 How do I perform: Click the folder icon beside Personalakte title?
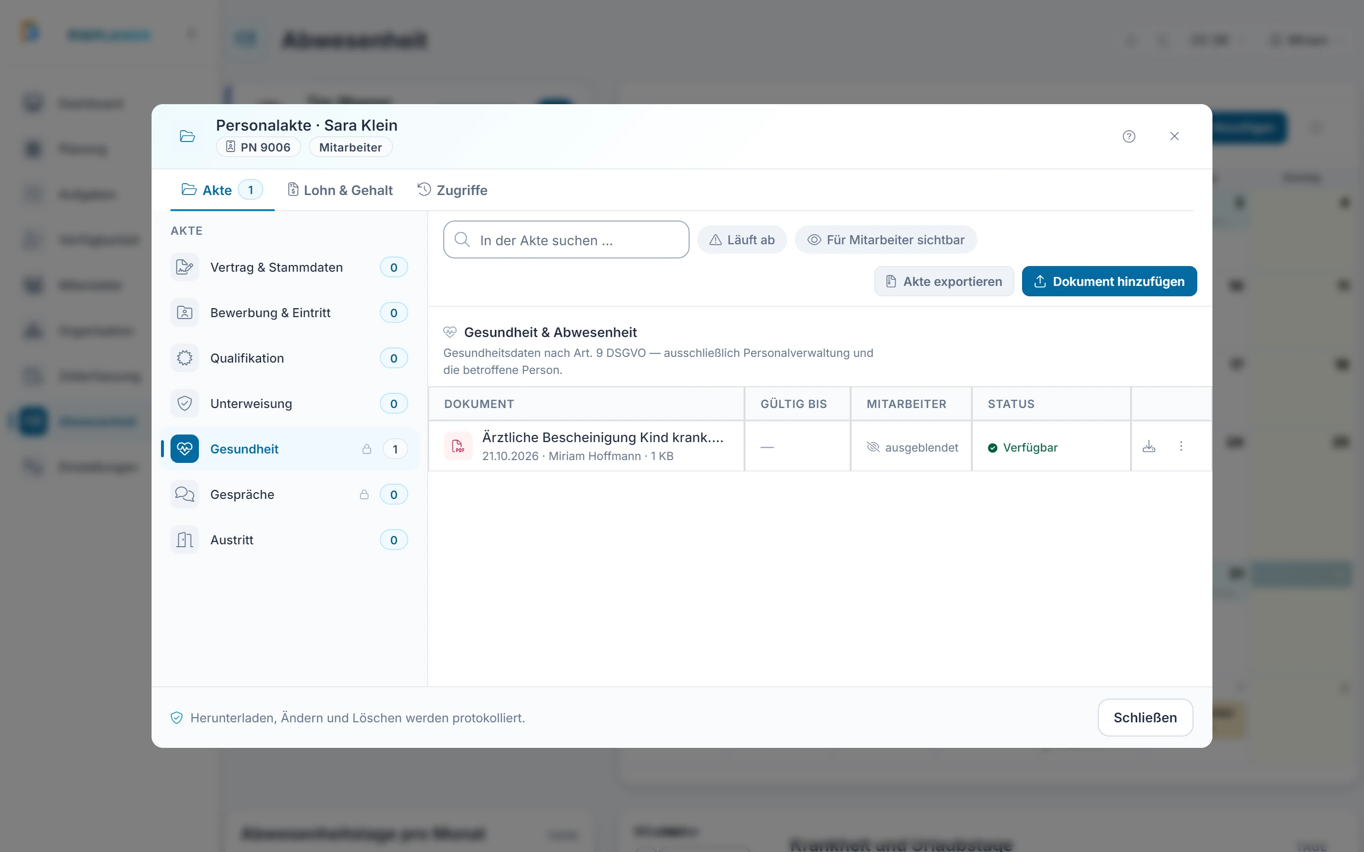coord(188,136)
